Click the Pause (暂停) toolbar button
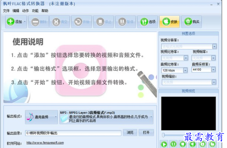Viewport: 227px width, 148px height. click(126, 22)
